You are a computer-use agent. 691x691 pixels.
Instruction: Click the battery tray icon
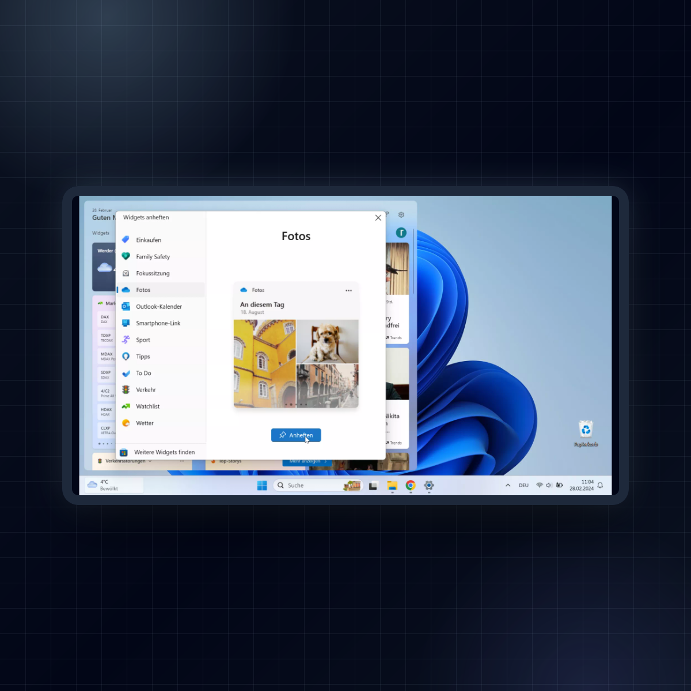point(559,485)
